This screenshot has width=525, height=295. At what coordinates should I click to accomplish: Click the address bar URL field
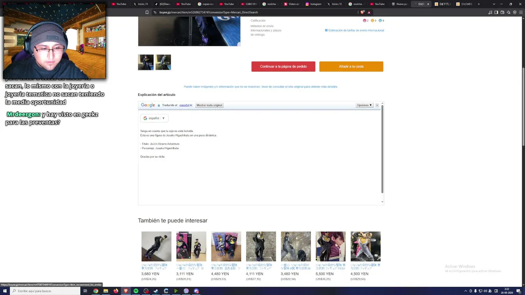coord(254,12)
